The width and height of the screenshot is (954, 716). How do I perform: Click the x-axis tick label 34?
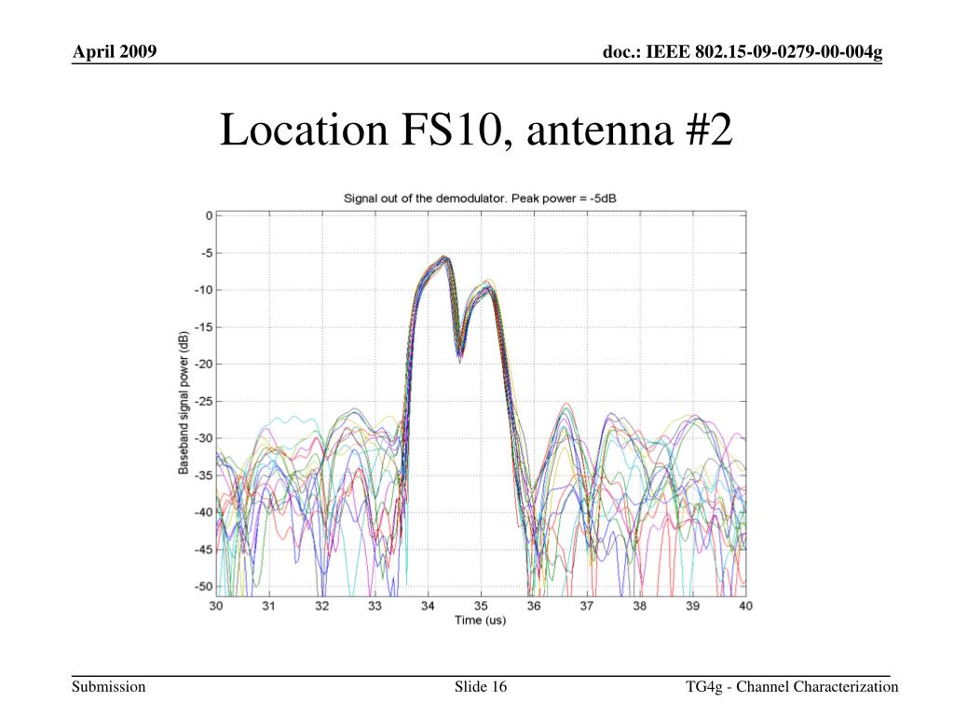pos(428,606)
